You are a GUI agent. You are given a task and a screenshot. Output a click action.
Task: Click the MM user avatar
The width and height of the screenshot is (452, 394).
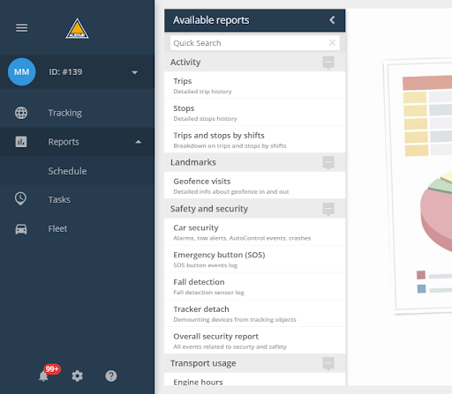coord(21,71)
